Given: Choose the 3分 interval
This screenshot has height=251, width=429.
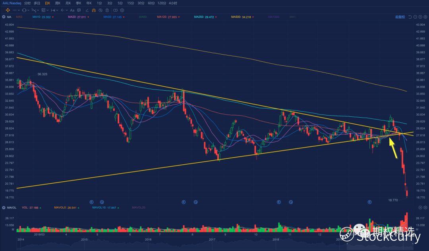Looking at the screenshot, I should (110, 3).
